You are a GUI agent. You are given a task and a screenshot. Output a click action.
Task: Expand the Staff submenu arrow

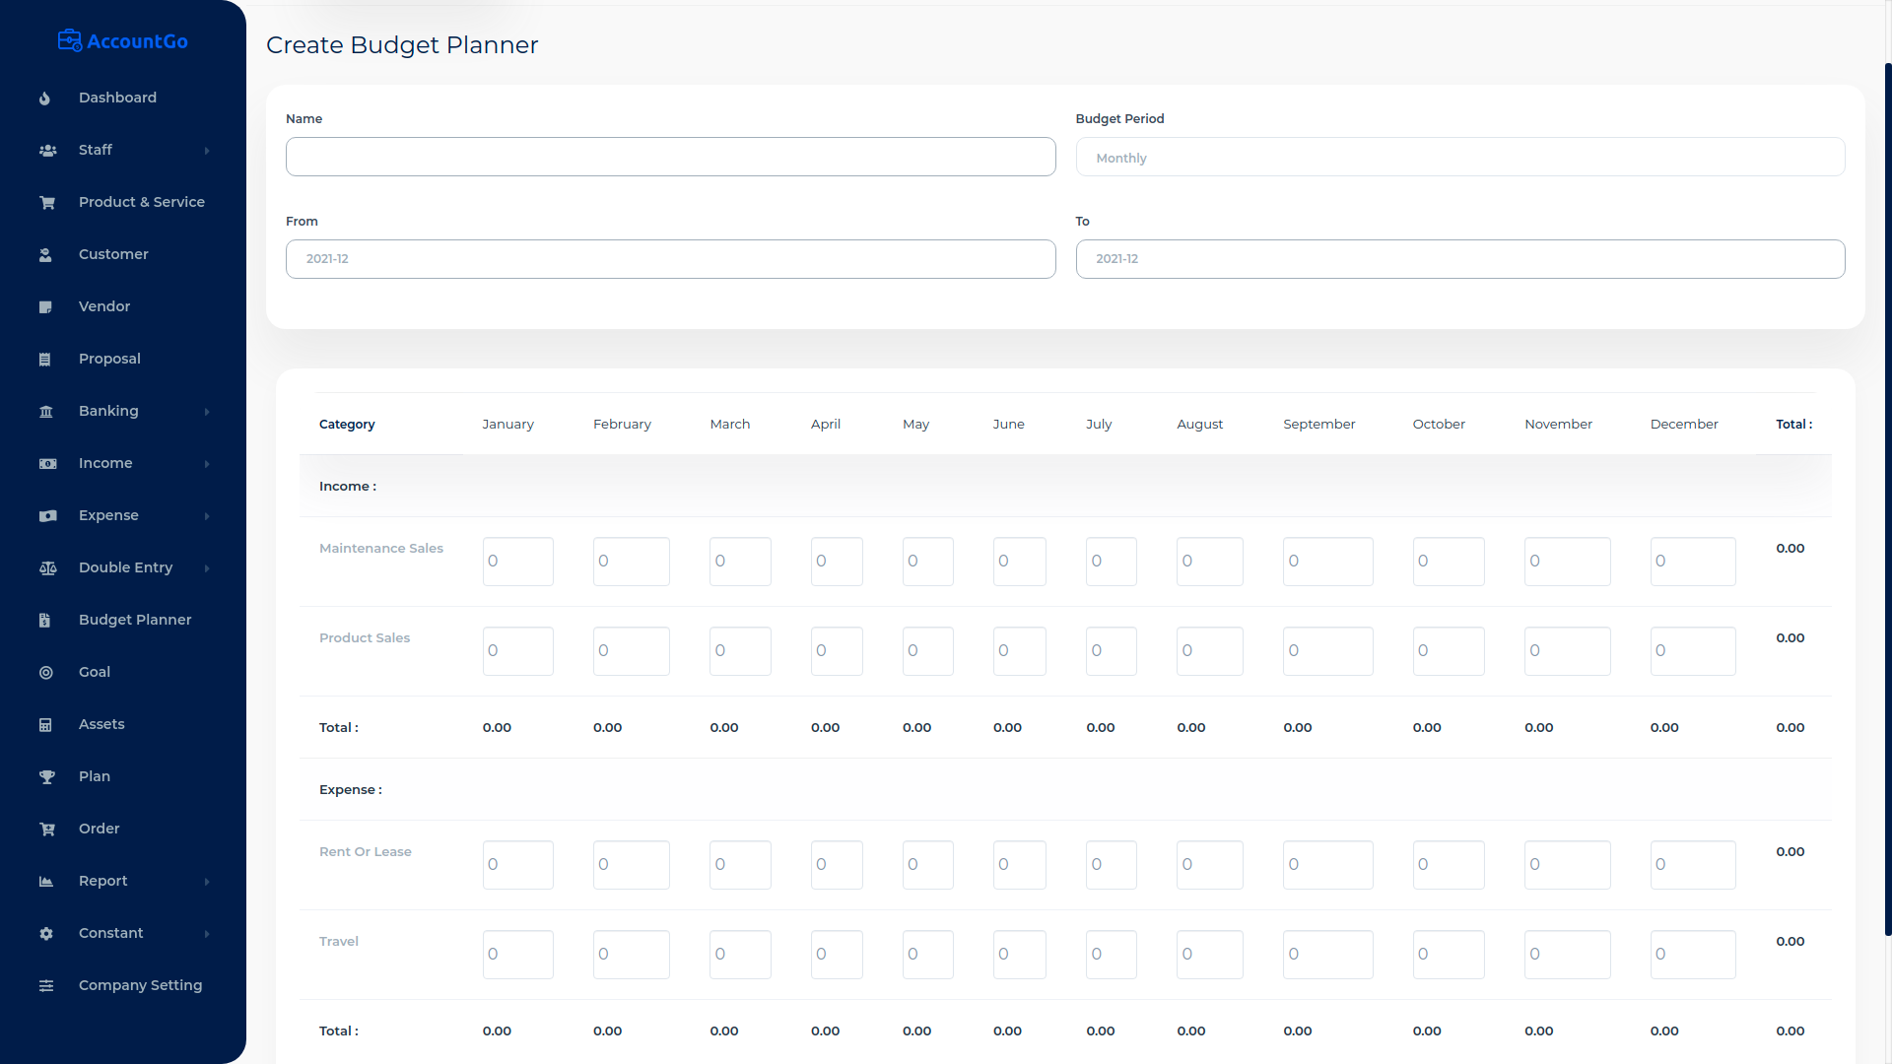click(x=207, y=151)
